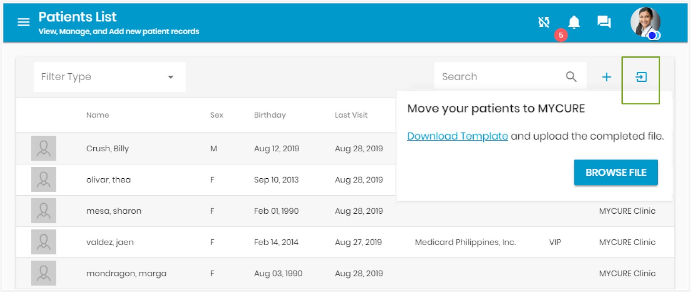Image resolution: width=691 pixels, height=292 pixels.
Task: Click avatar placeholder for mondragon, marga
Action: (44, 273)
